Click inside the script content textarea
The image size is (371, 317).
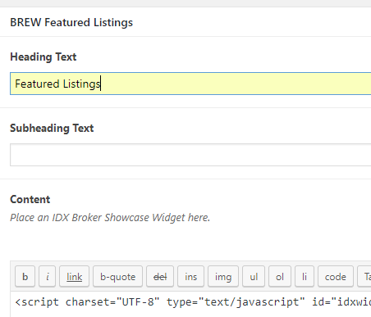click(x=190, y=304)
